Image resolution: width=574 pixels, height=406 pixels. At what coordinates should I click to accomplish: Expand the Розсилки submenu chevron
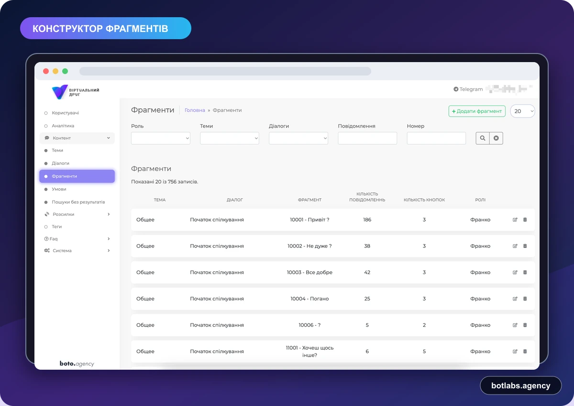click(109, 214)
